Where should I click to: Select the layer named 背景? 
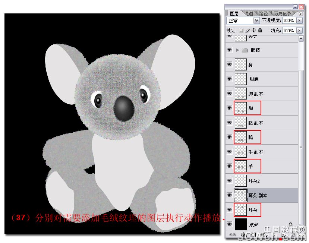click(253, 225)
